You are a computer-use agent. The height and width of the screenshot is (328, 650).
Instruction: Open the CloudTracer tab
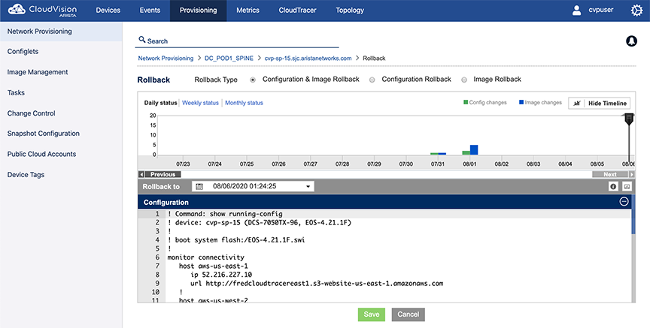(297, 11)
